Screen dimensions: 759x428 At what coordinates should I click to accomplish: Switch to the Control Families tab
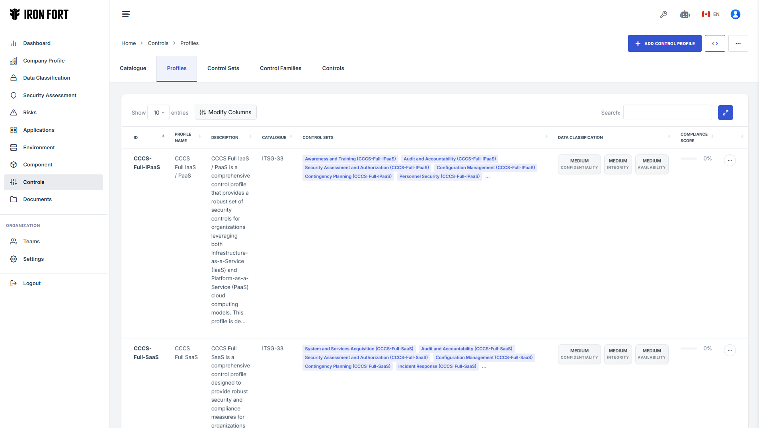pos(280,68)
